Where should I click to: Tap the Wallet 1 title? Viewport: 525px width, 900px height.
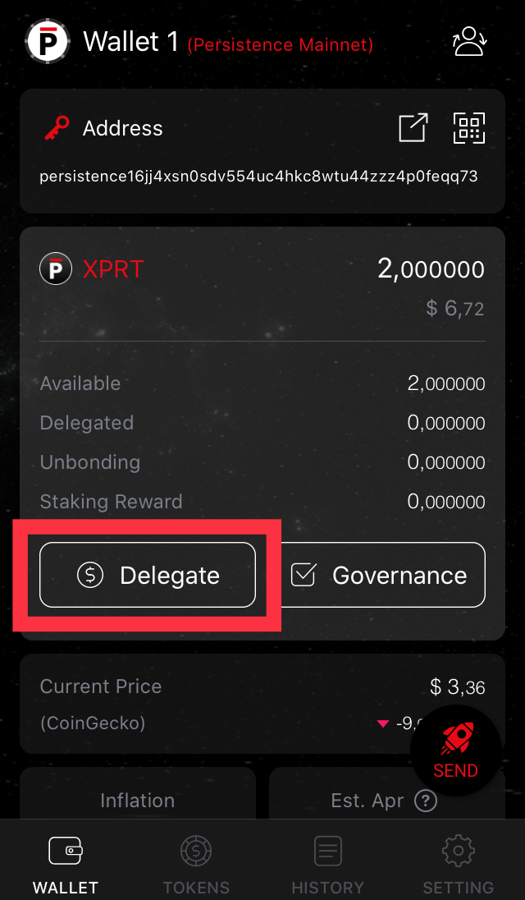pyautogui.click(x=131, y=42)
